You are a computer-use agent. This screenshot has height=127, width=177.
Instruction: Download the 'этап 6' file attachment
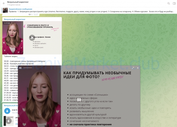coord(7,111)
